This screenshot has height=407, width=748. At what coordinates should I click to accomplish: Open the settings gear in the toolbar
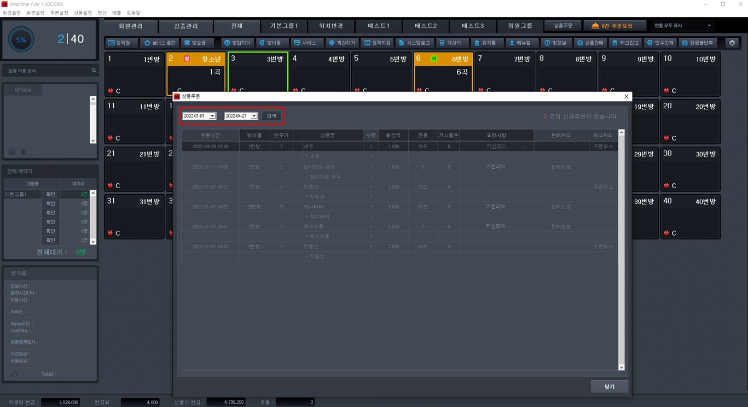pyautogui.click(x=732, y=43)
